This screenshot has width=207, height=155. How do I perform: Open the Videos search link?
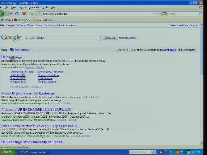[x=21, y=25]
